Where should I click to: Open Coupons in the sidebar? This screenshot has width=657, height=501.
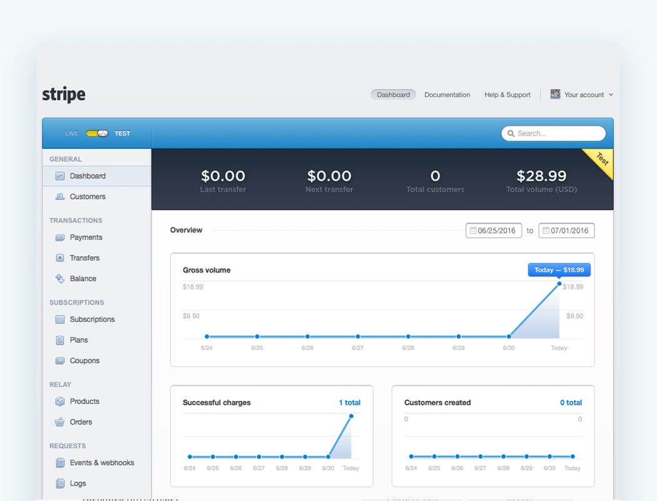pyautogui.click(x=84, y=361)
